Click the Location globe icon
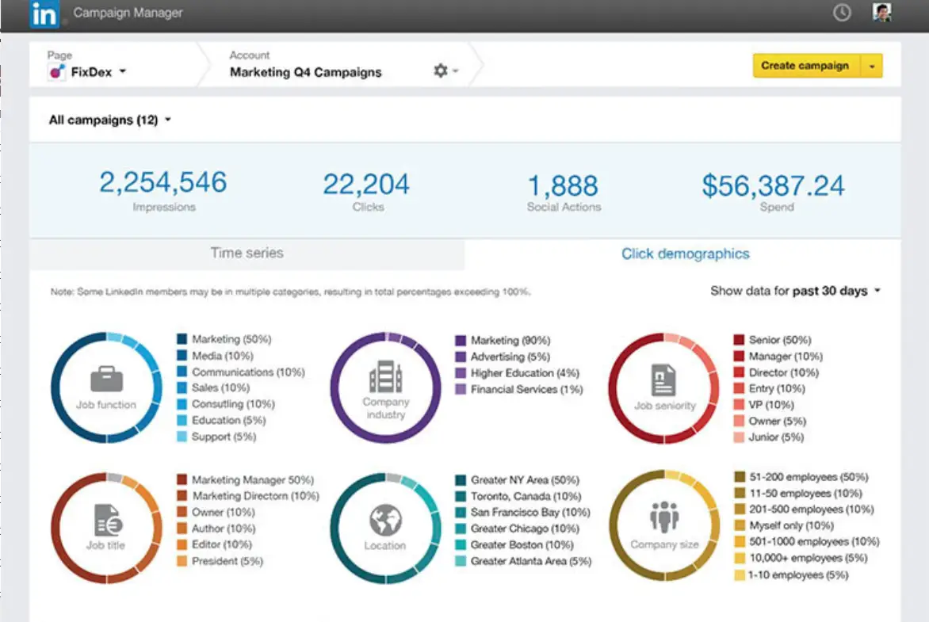Image resolution: width=929 pixels, height=622 pixels. (x=385, y=521)
